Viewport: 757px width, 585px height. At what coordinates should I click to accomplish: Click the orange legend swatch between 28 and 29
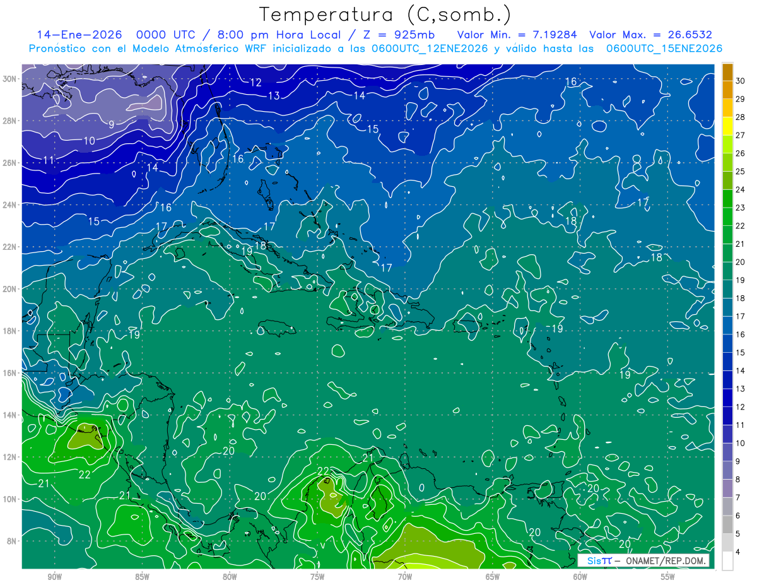[727, 109]
